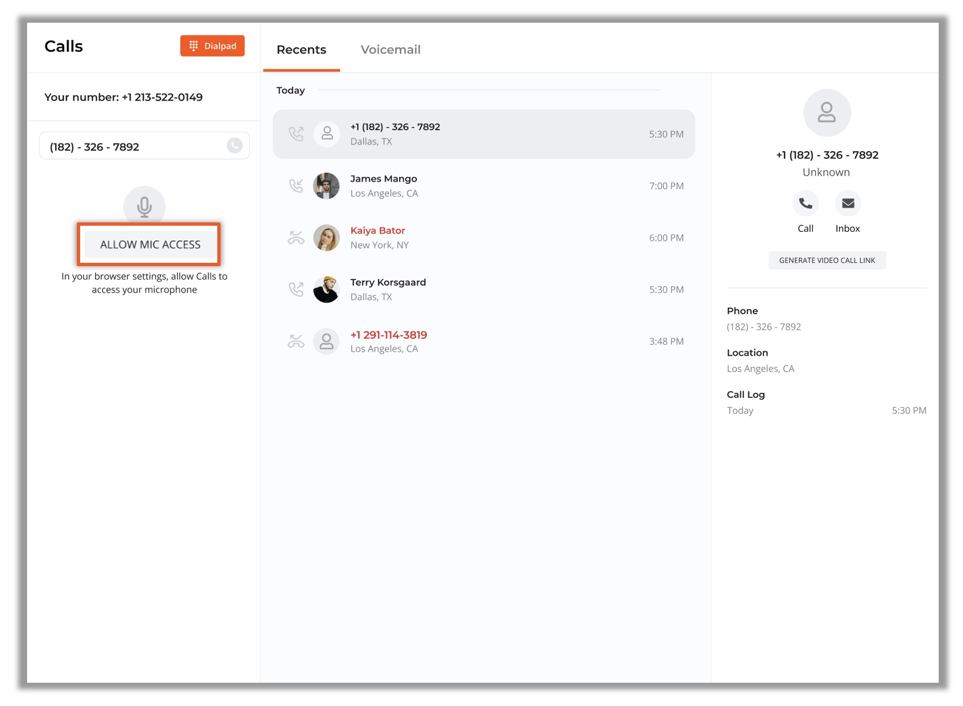Click 'Your number: +1 213-522-0149' text
963x706 pixels.
point(123,97)
